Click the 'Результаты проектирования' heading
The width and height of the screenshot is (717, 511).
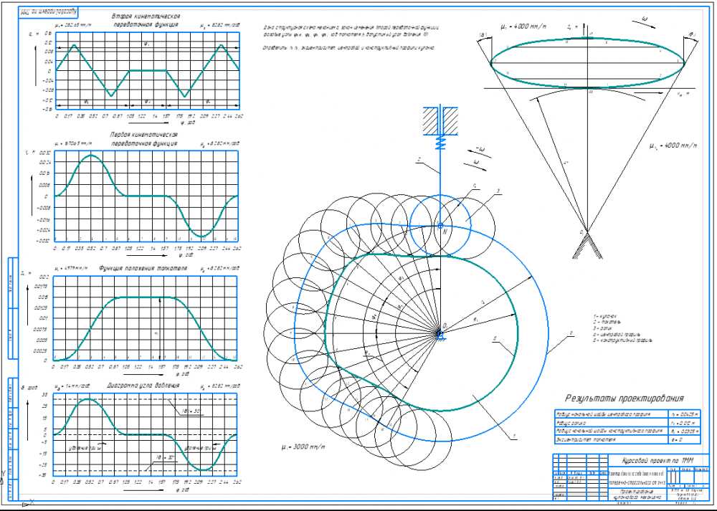(625, 398)
